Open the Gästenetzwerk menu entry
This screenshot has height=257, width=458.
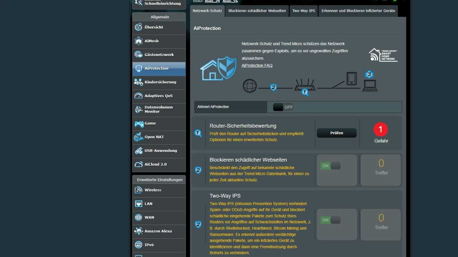pos(159,55)
